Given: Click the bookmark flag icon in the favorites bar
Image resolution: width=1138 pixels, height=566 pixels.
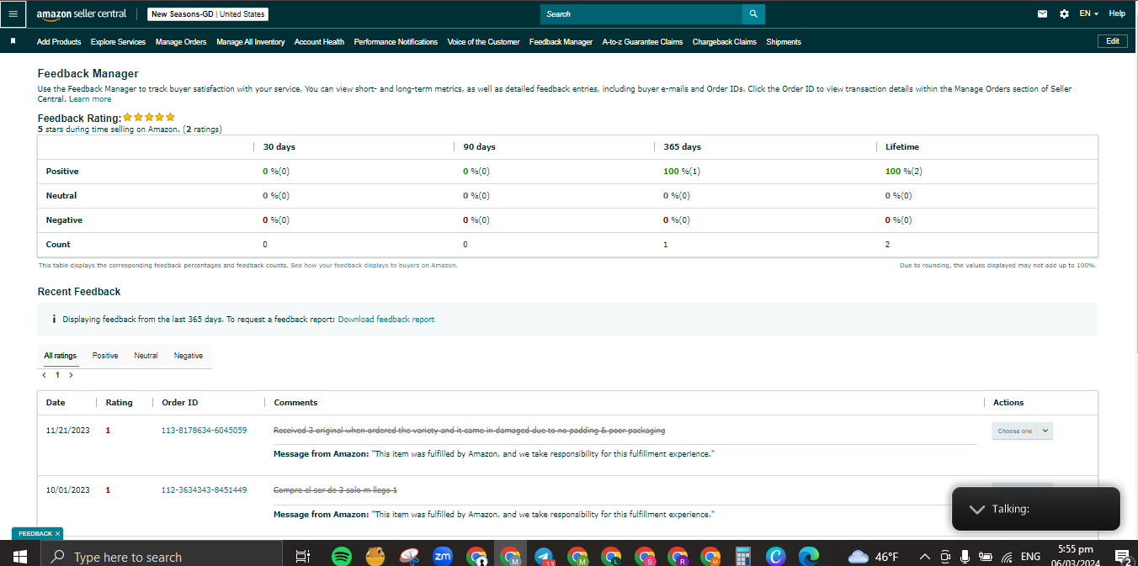Looking at the screenshot, I should [x=13, y=41].
